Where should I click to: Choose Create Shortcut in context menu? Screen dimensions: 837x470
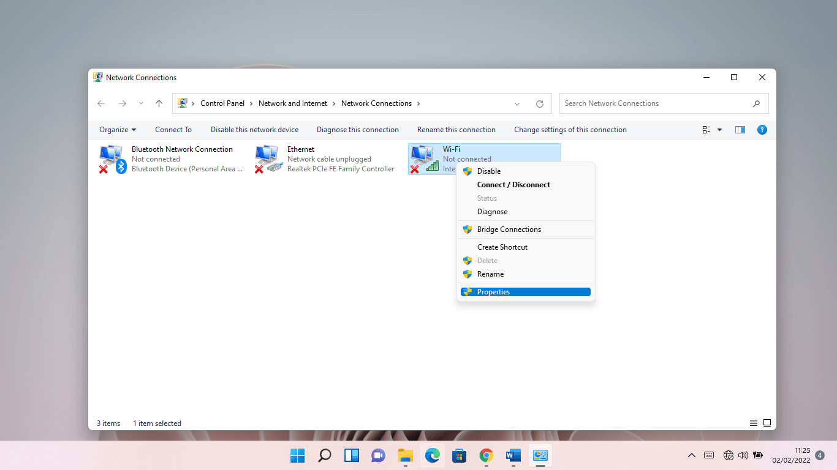pos(525,247)
